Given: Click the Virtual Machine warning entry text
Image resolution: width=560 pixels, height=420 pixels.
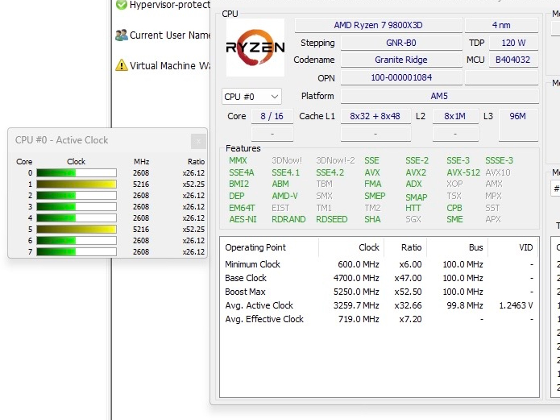Looking at the screenshot, I should pos(170,66).
